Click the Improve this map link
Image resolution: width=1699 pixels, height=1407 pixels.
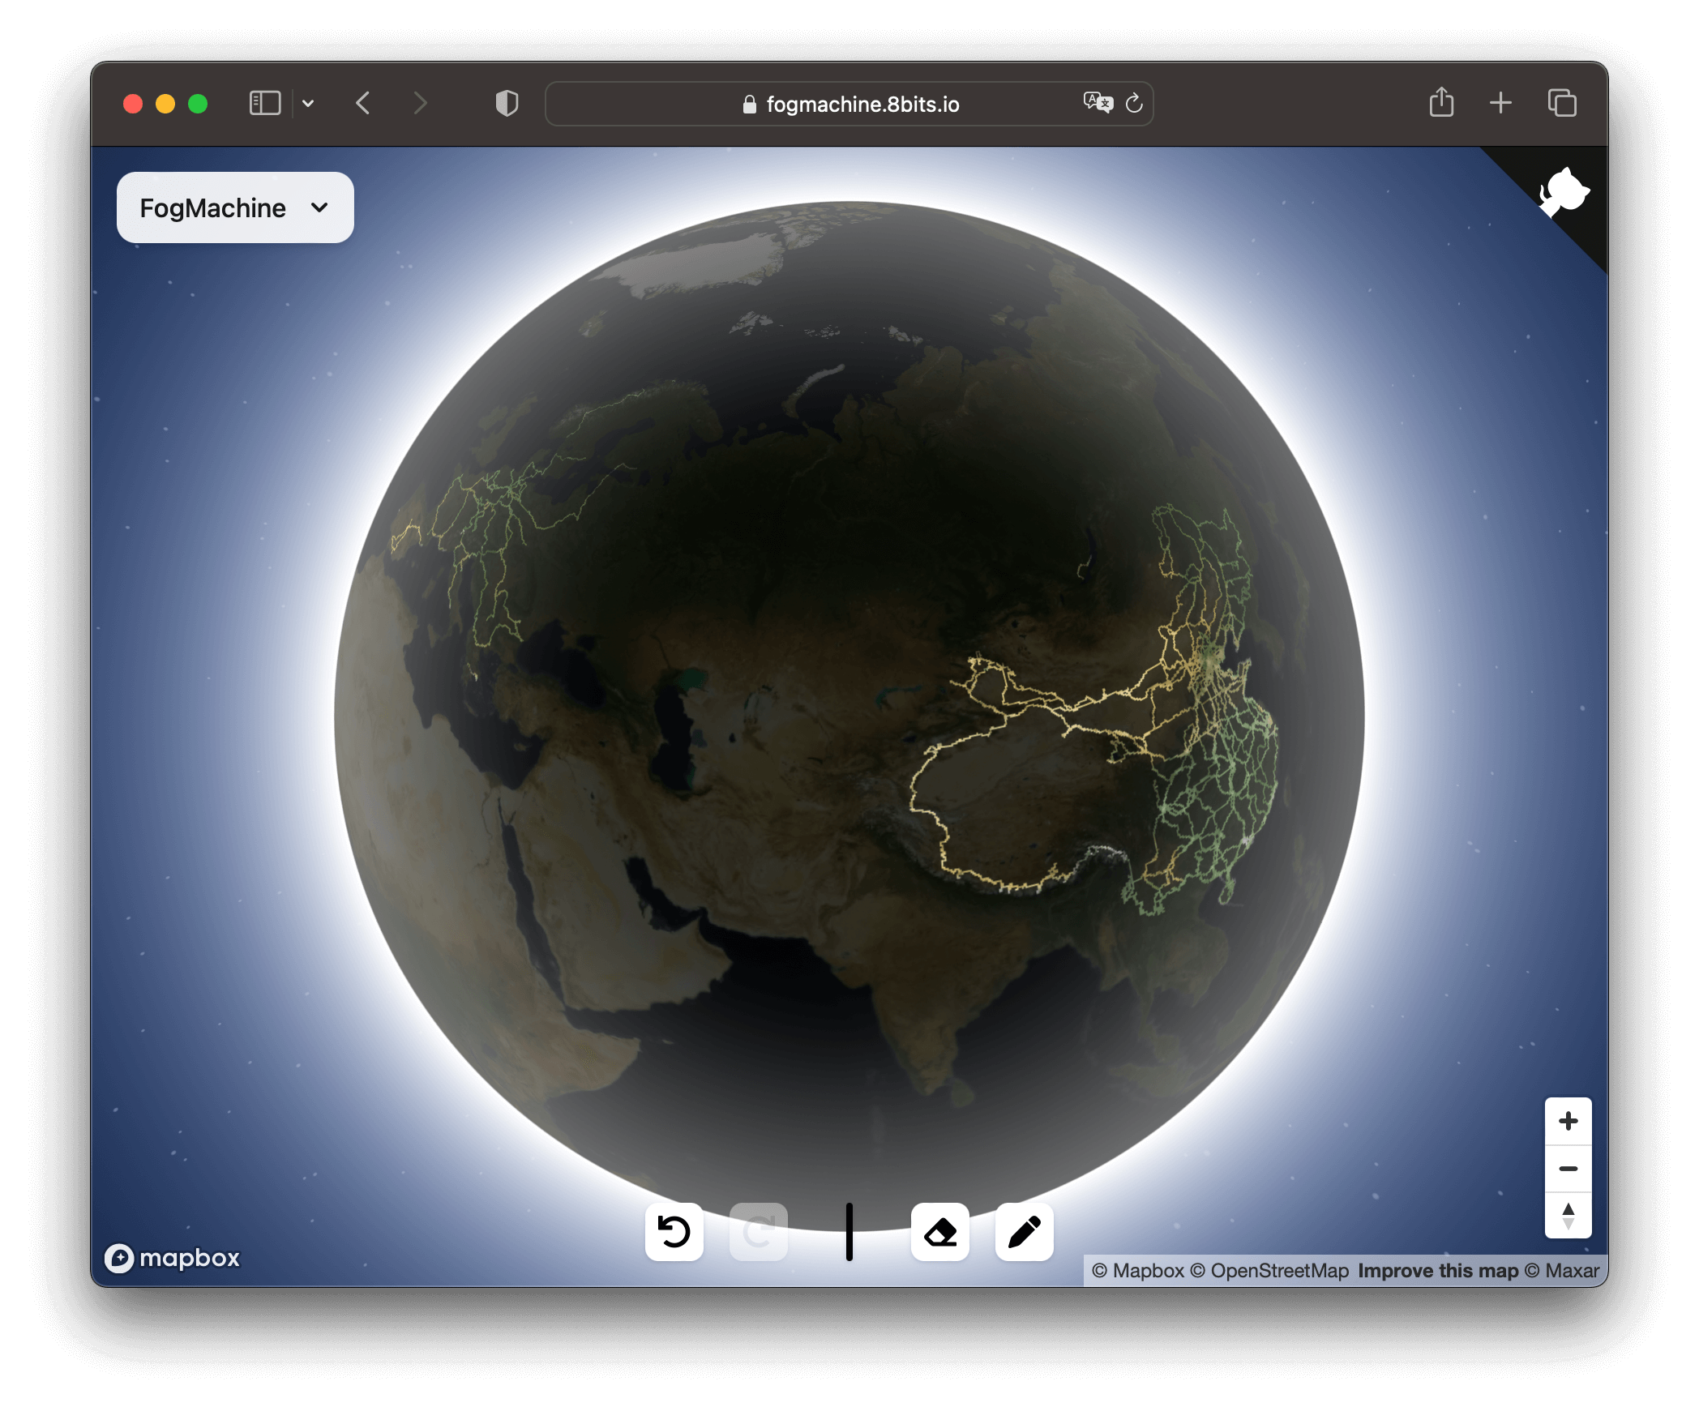coord(1438,1270)
